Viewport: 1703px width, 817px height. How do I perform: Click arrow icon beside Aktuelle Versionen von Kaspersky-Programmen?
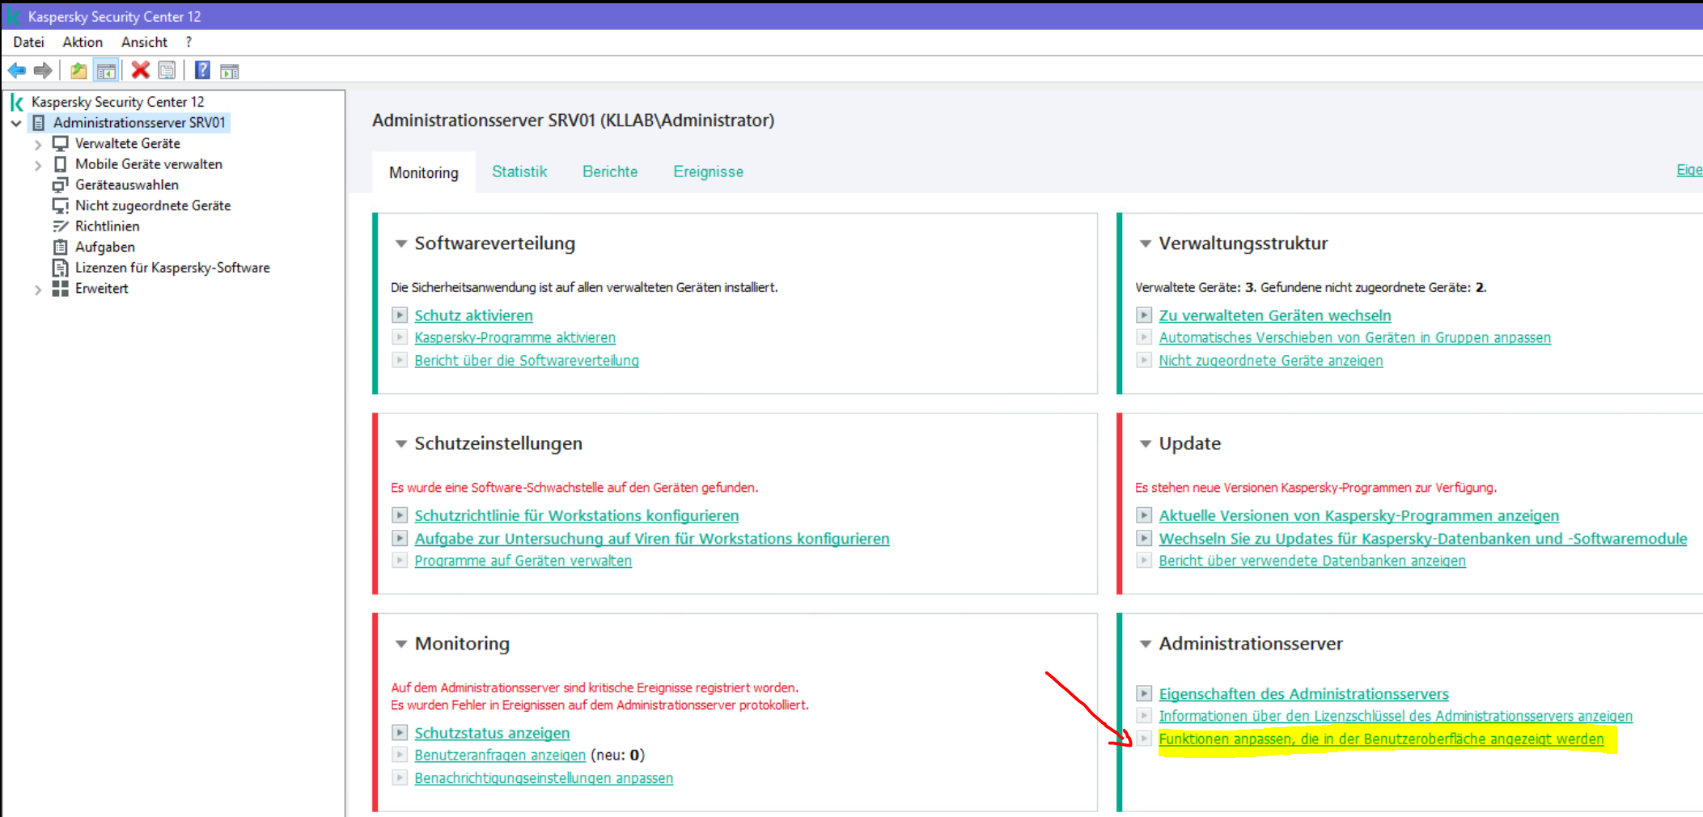1144,515
